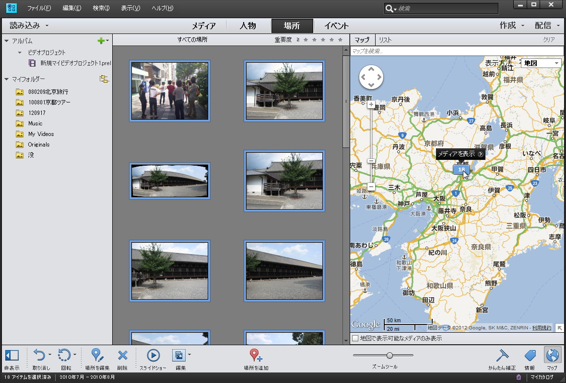Expand the 作成 (Create) dropdown
Screen dimensions: 566x383
coord(512,25)
